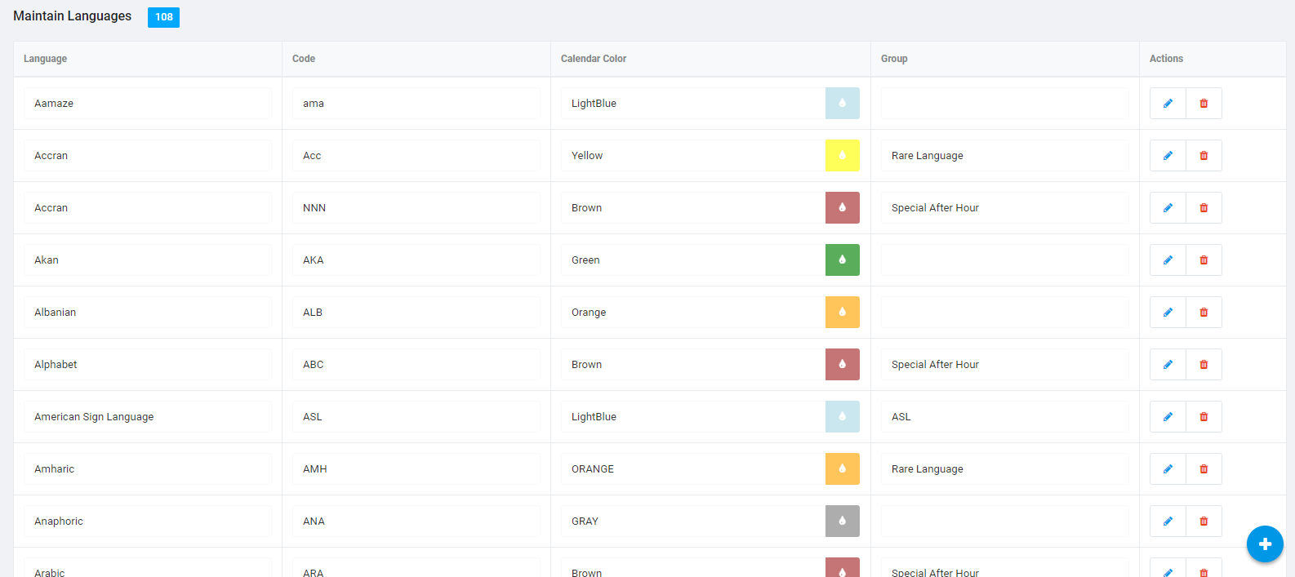
Task: Focus the code field containing ama
Action: (x=416, y=104)
